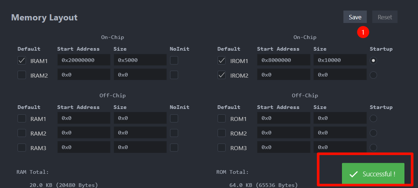The height and width of the screenshot is (188, 418).
Task: Enable NoInit for IRAM1
Action: click(174, 60)
